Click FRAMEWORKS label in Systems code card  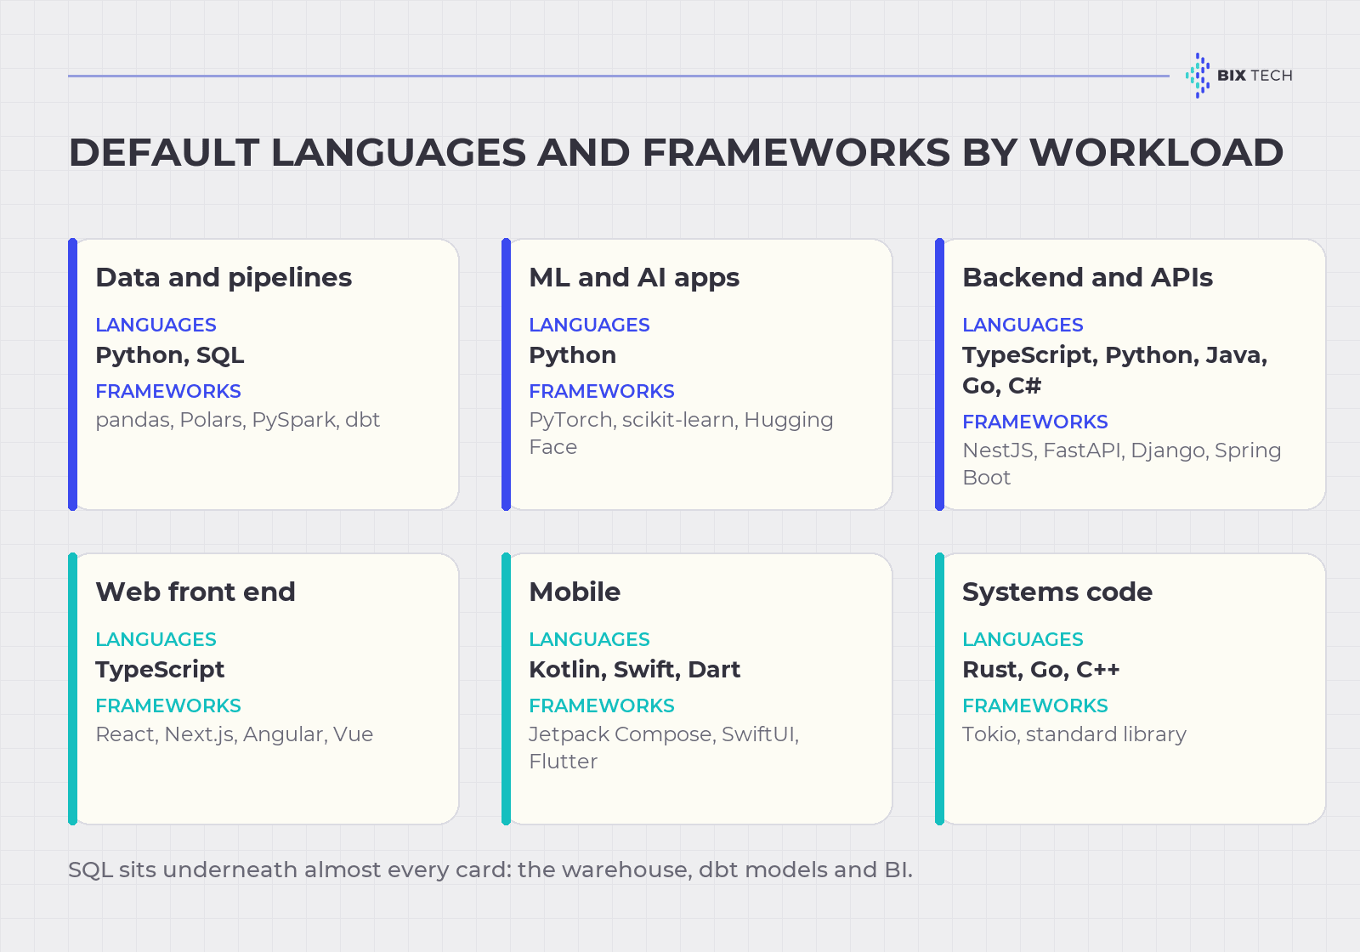point(1035,705)
